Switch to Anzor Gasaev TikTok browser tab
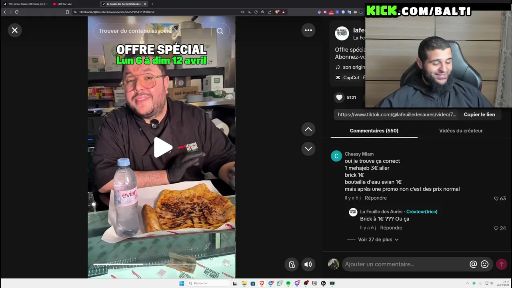Screen dimensions: 512x288 25,4
